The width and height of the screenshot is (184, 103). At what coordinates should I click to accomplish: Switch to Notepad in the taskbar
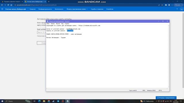68,101
